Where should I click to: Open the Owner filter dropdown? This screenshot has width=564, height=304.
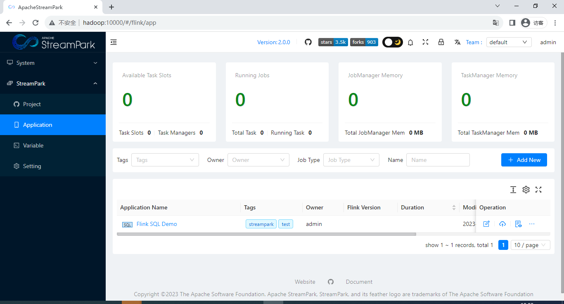pos(258,160)
